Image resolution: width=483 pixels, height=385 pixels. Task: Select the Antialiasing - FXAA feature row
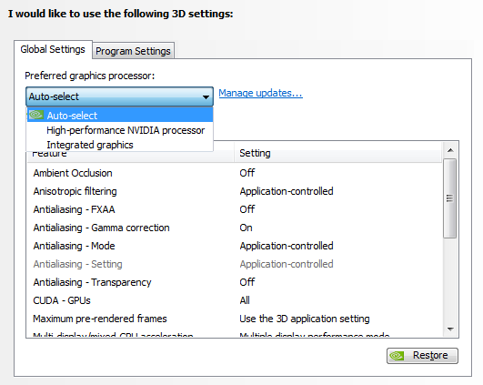click(x=235, y=209)
